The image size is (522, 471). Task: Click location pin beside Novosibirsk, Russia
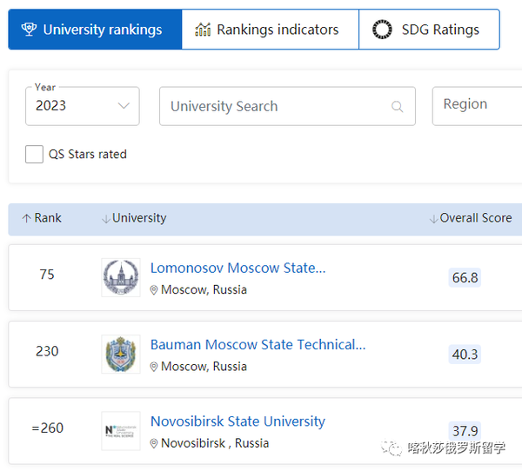(x=154, y=444)
